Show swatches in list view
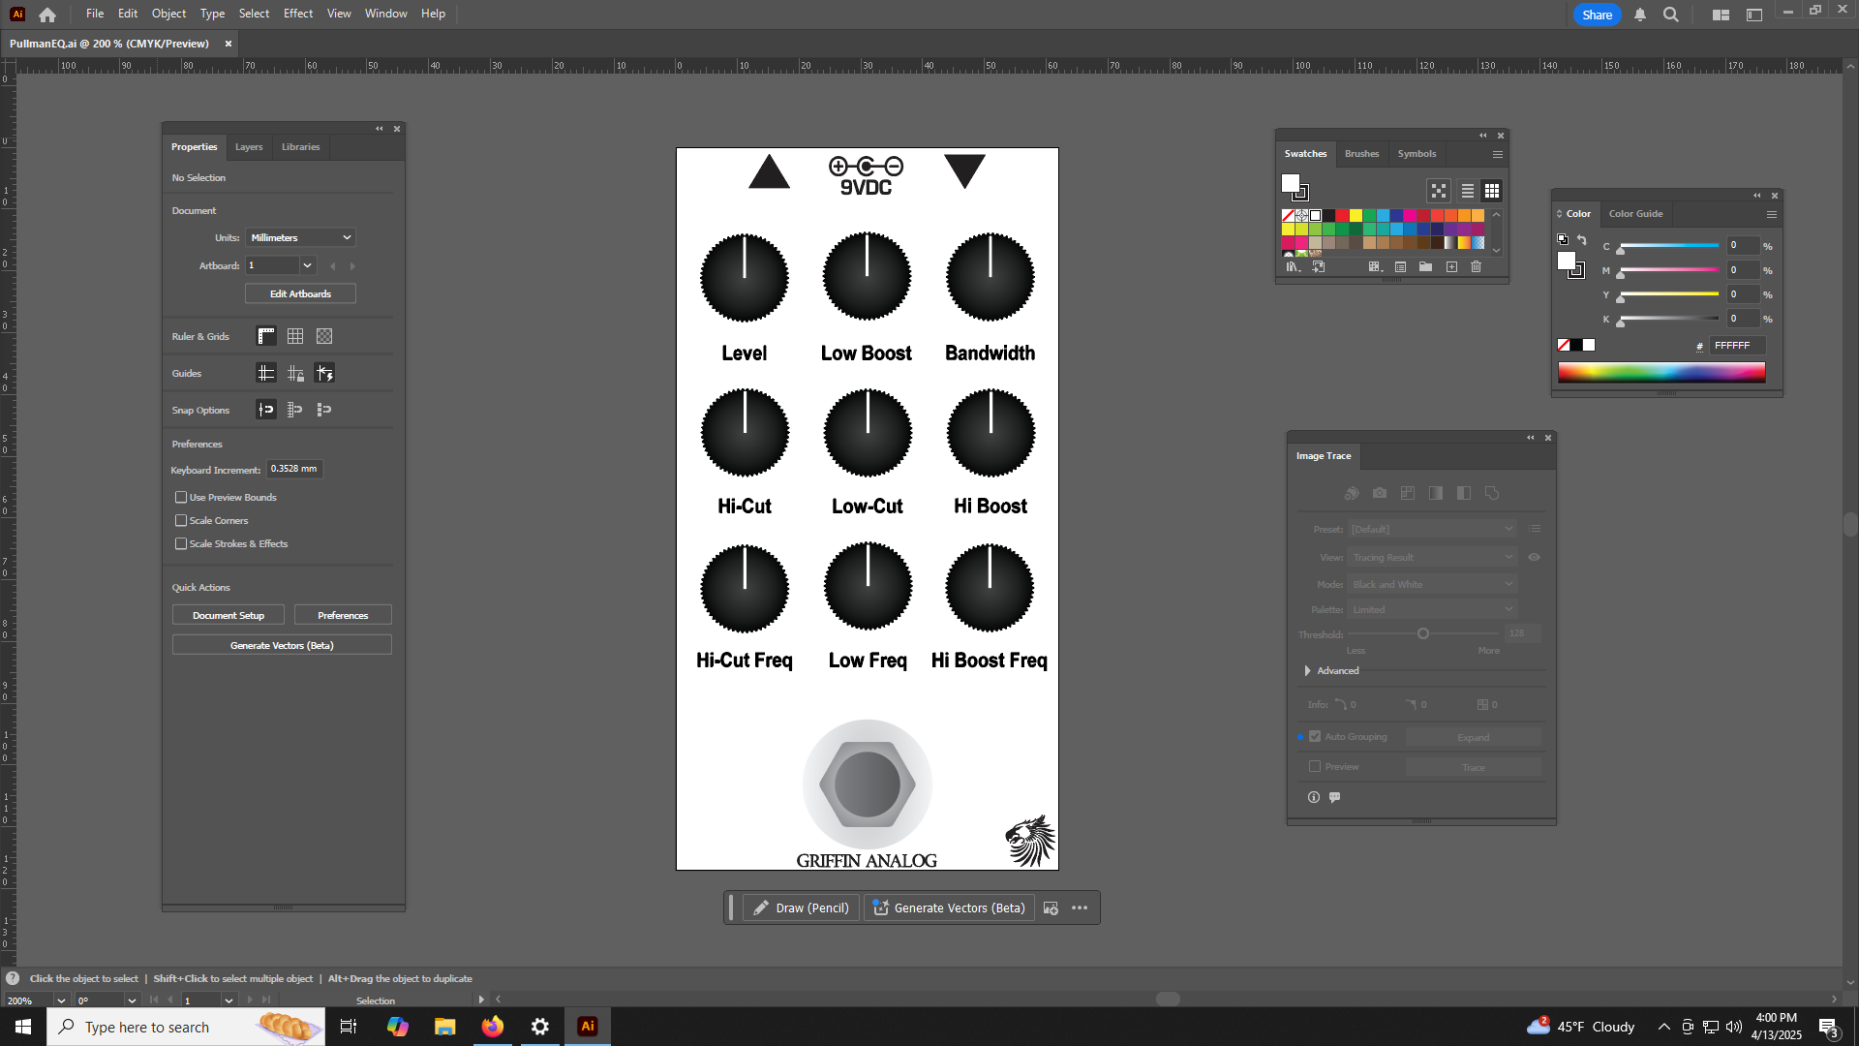1859x1046 pixels. (x=1467, y=191)
